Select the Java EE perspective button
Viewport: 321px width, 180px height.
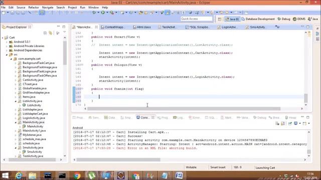232,19
